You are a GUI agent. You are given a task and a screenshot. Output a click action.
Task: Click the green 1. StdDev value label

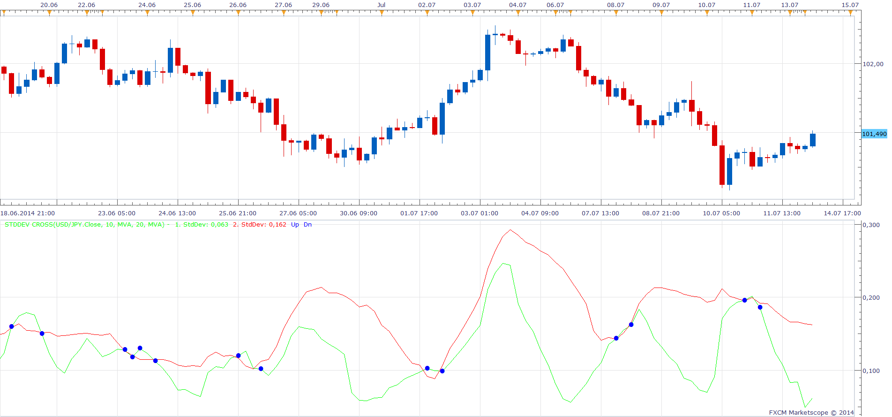202,225
